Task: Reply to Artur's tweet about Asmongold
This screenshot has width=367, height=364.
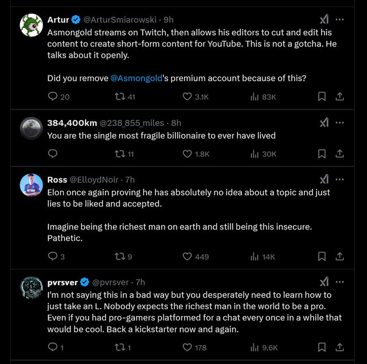Action: pyautogui.click(x=53, y=97)
